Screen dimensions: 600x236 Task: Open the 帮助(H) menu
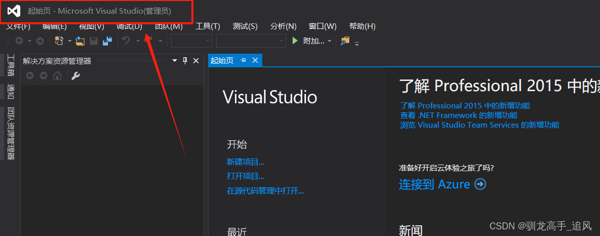click(x=363, y=26)
